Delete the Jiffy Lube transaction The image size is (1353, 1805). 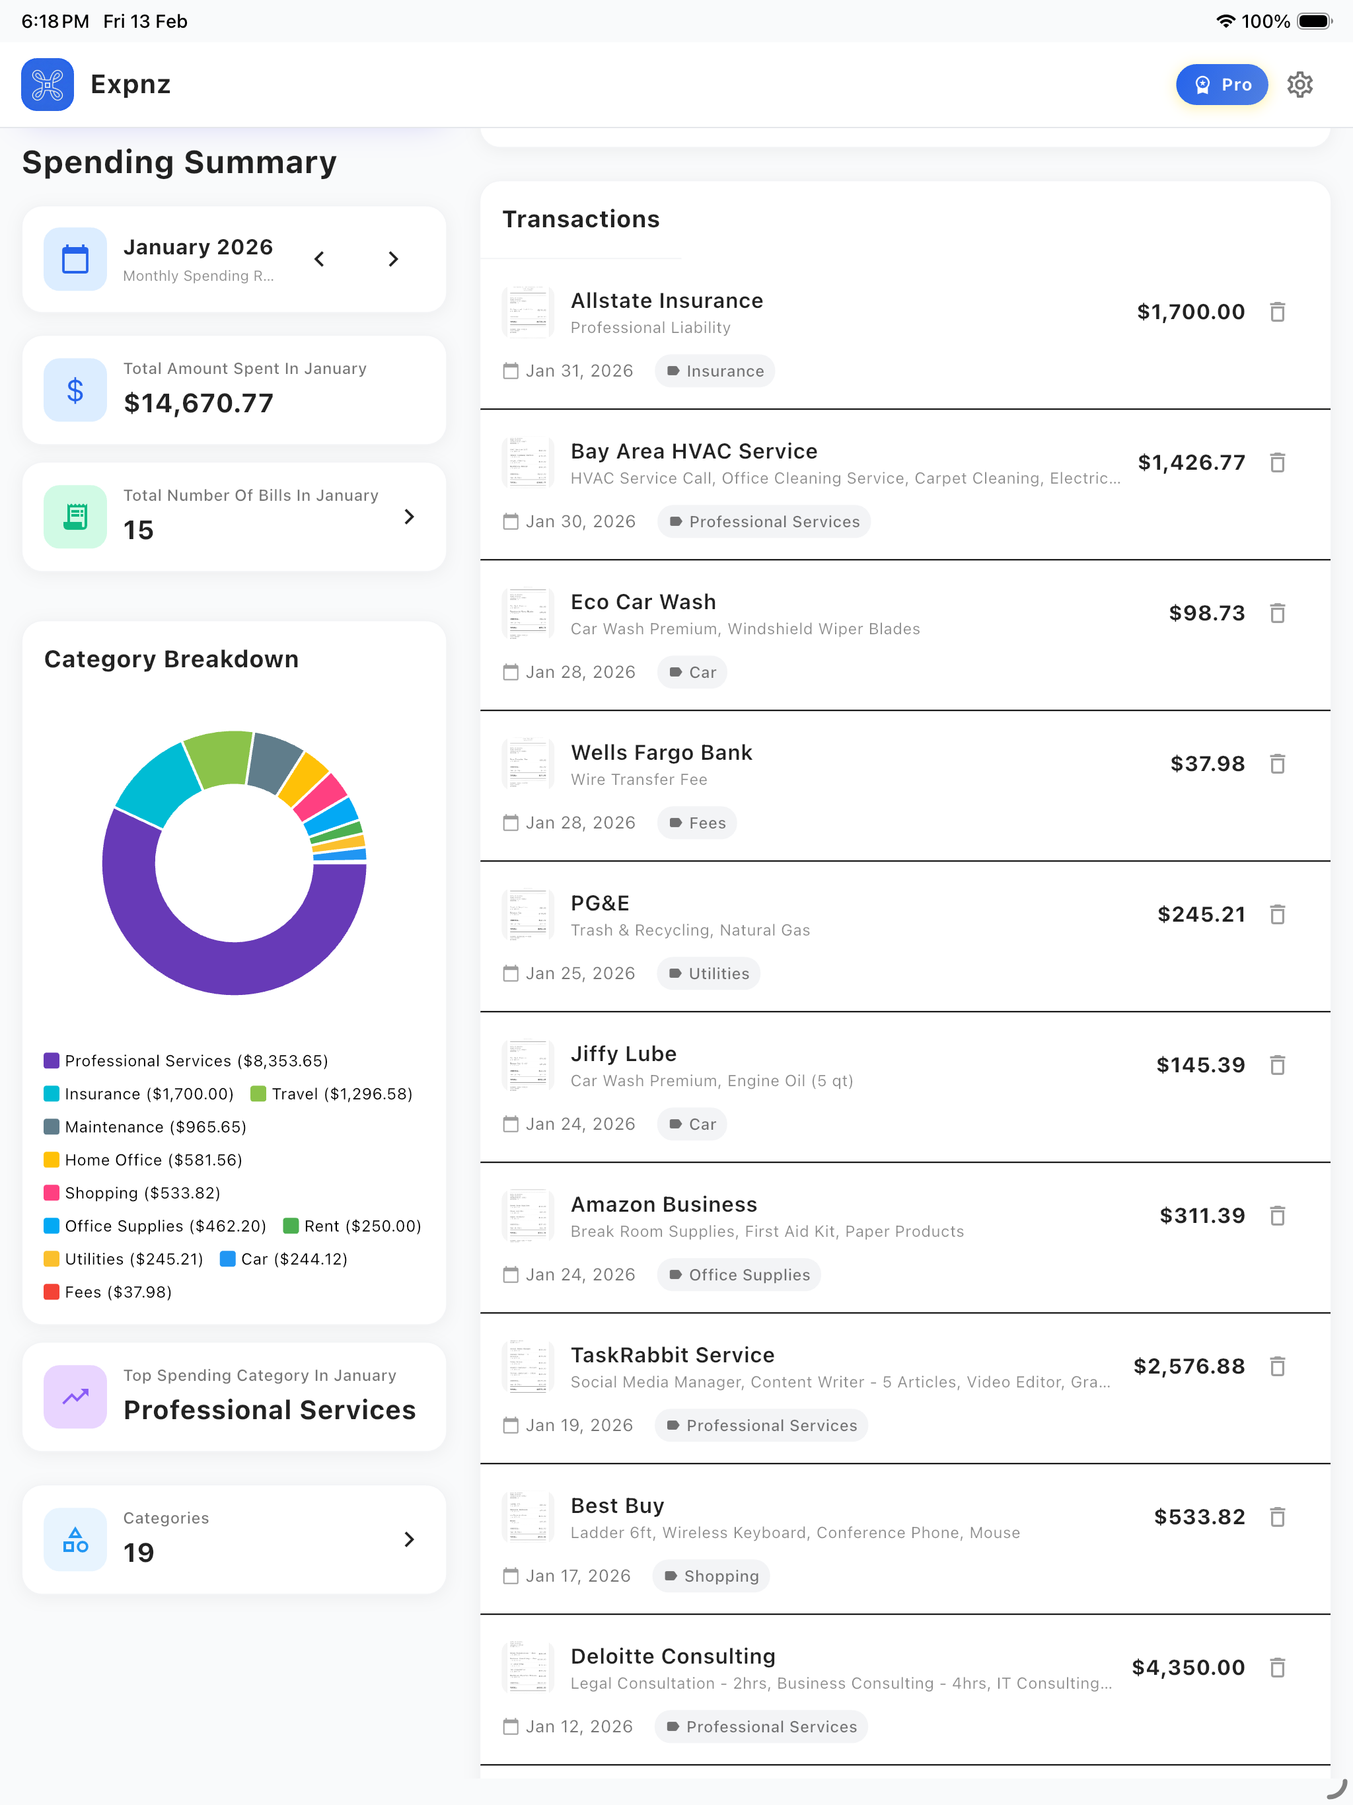tap(1278, 1066)
